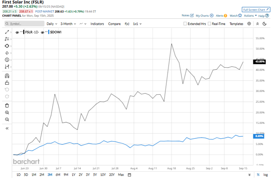
Task: Click the Full Screen Chart button
Action: [256, 10]
